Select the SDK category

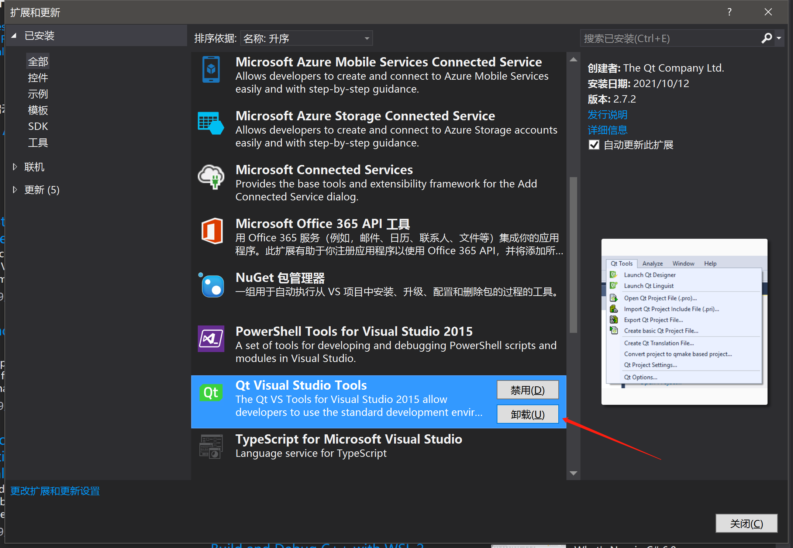click(x=38, y=126)
